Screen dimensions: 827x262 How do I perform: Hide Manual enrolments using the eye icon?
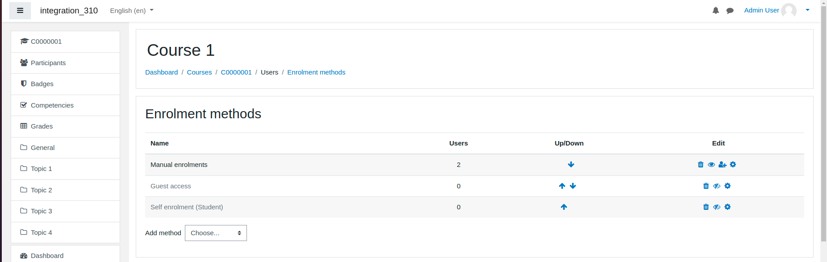[x=711, y=165]
